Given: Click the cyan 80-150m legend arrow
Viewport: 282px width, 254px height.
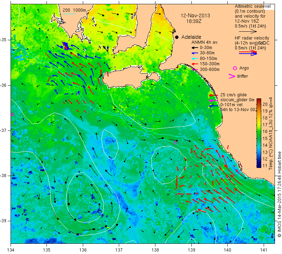Looking at the screenshot, I should point(195,59).
